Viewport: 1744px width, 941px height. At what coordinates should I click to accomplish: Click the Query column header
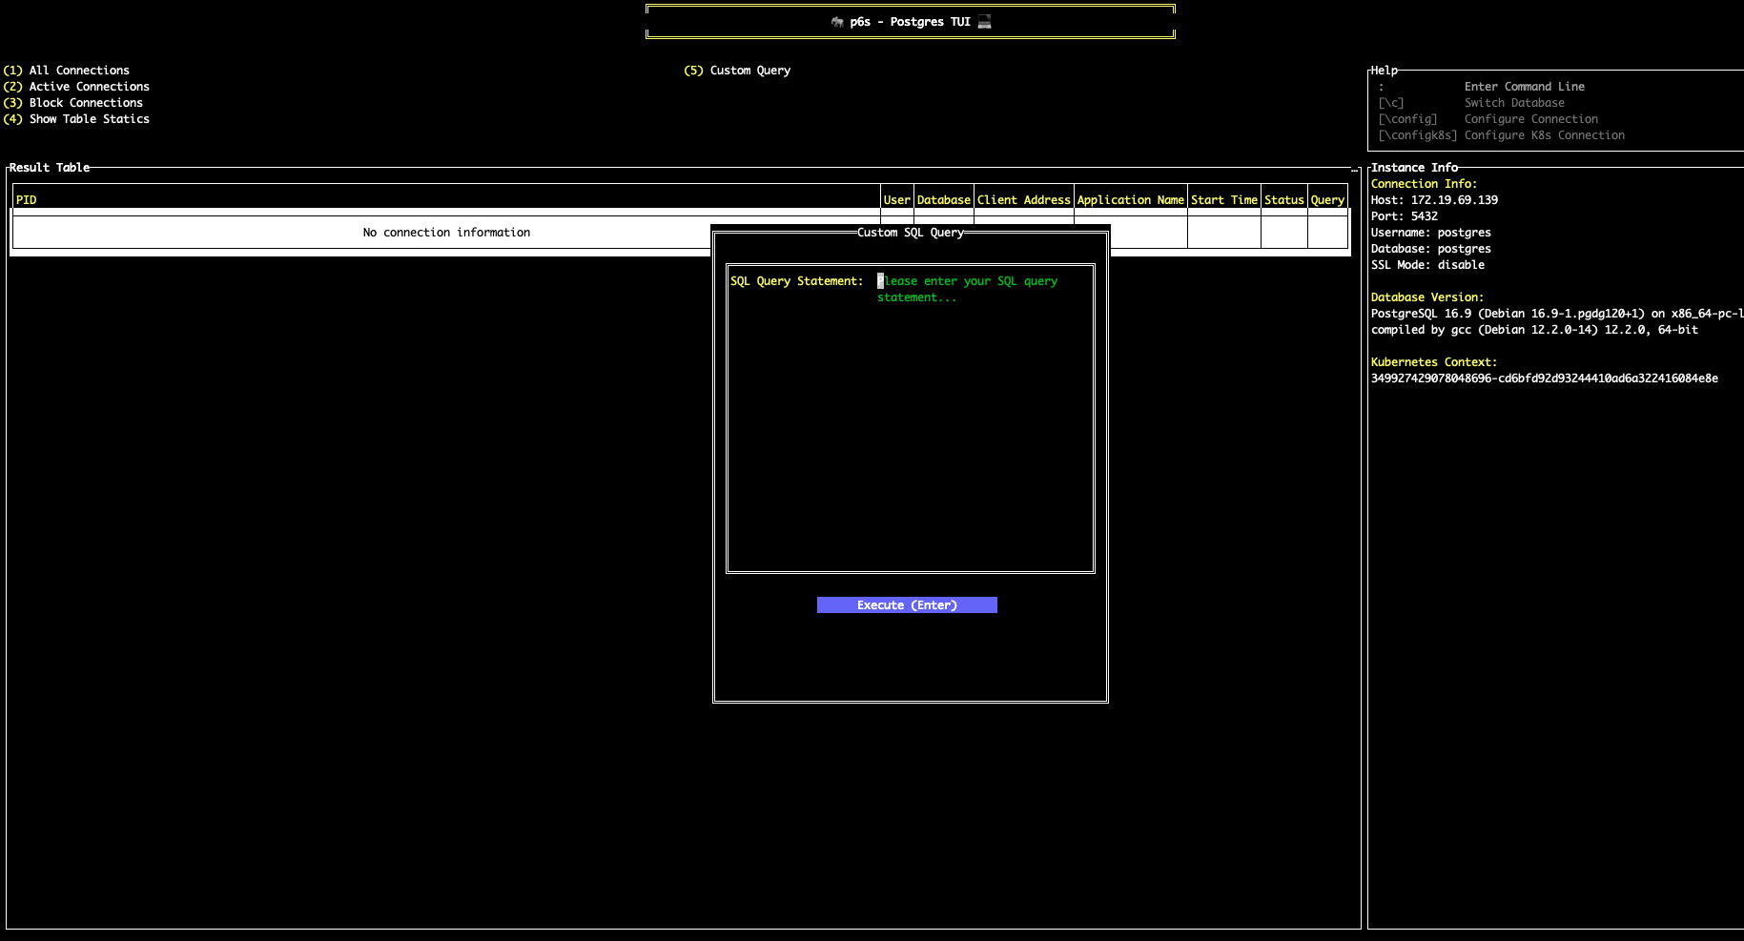tap(1327, 200)
